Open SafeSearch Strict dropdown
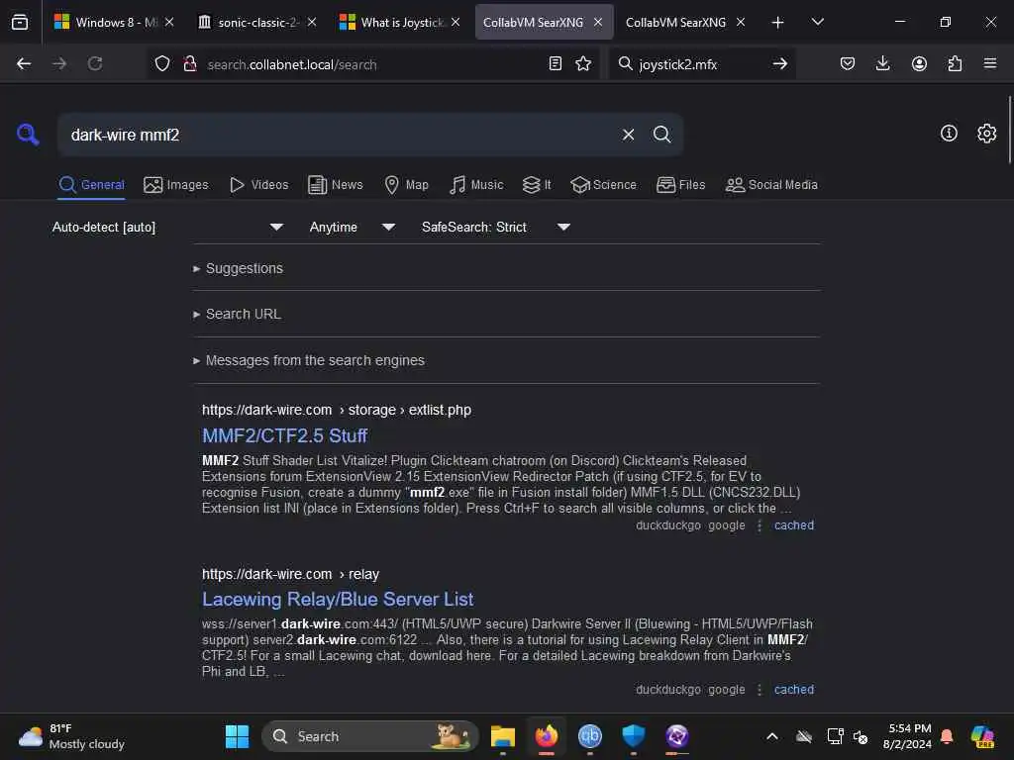This screenshot has width=1014, height=760. [x=495, y=228]
